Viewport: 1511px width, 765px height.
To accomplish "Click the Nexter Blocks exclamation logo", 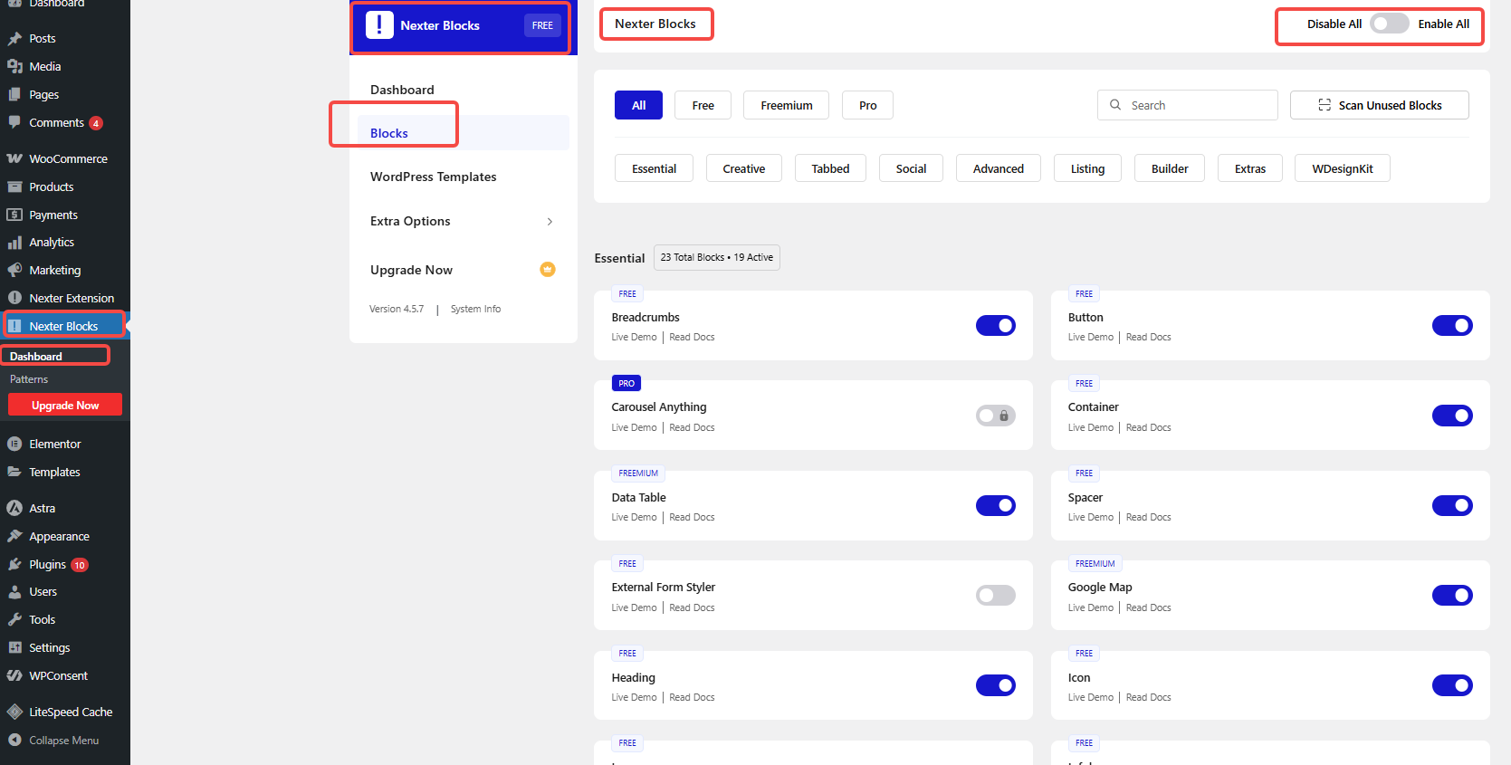I will click(379, 25).
